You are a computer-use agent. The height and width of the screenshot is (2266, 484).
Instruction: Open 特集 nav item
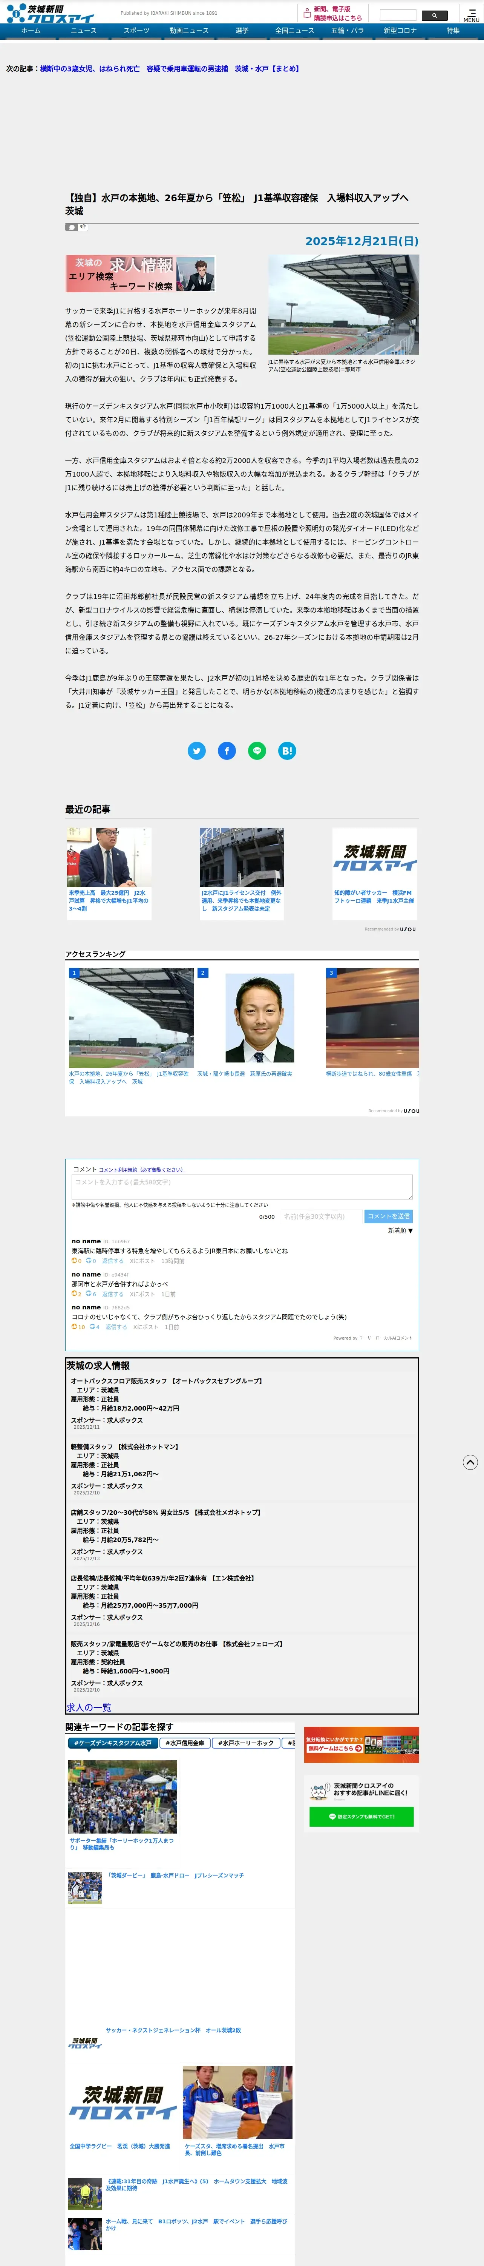pyautogui.click(x=452, y=31)
